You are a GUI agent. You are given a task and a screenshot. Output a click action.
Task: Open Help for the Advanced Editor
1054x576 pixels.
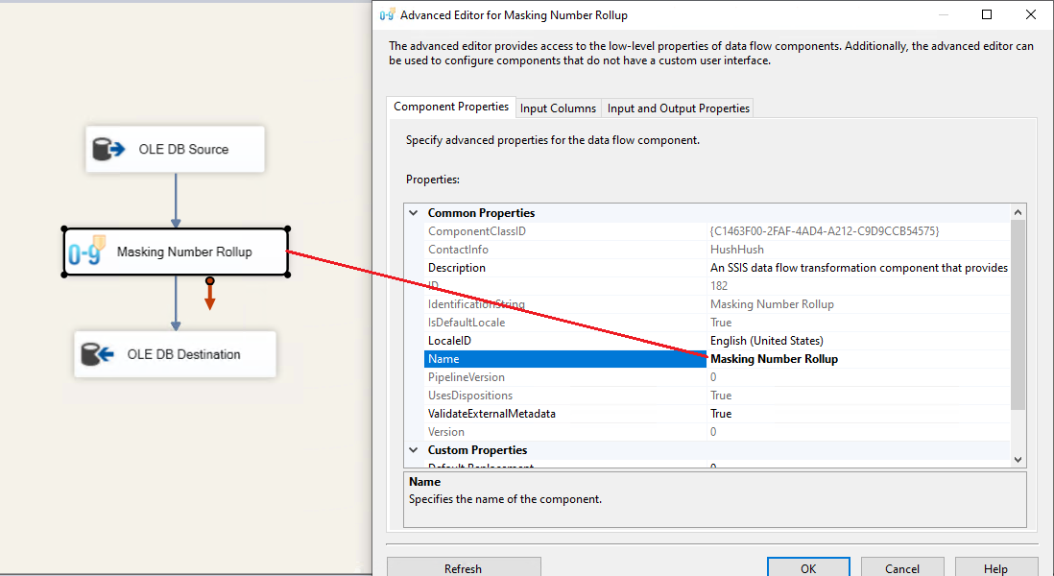pos(995,568)
